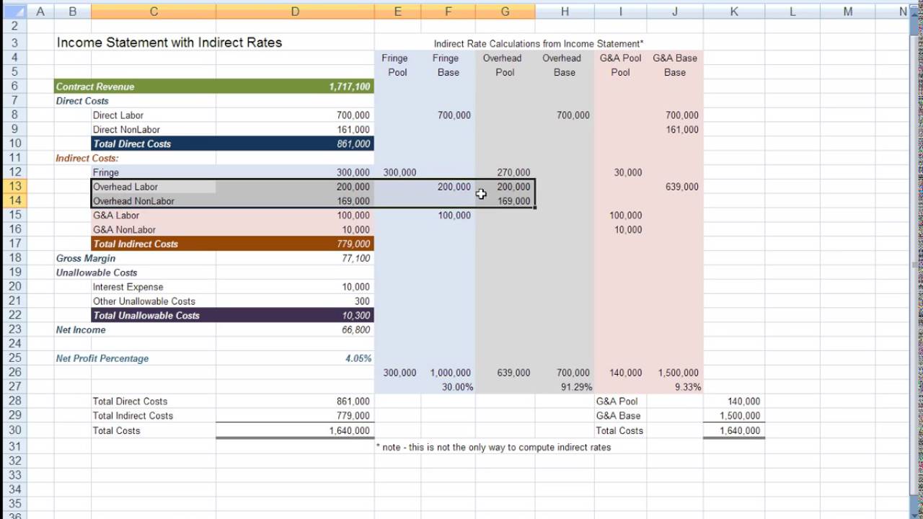Click the 'Indirect Costs:' heading cell

(87, 158)
